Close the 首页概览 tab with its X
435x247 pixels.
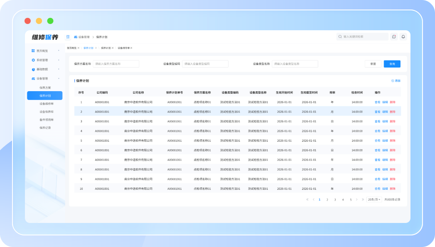(x=79, y=48)
